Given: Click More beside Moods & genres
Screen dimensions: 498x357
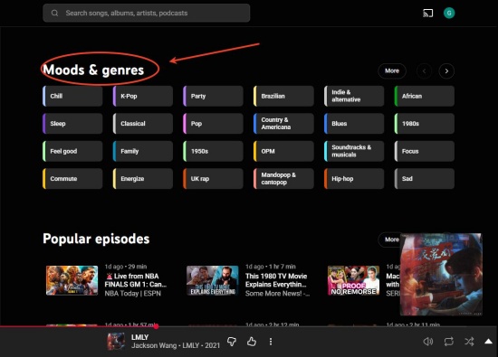Looking at the screenshot, I should click(392, 71).
